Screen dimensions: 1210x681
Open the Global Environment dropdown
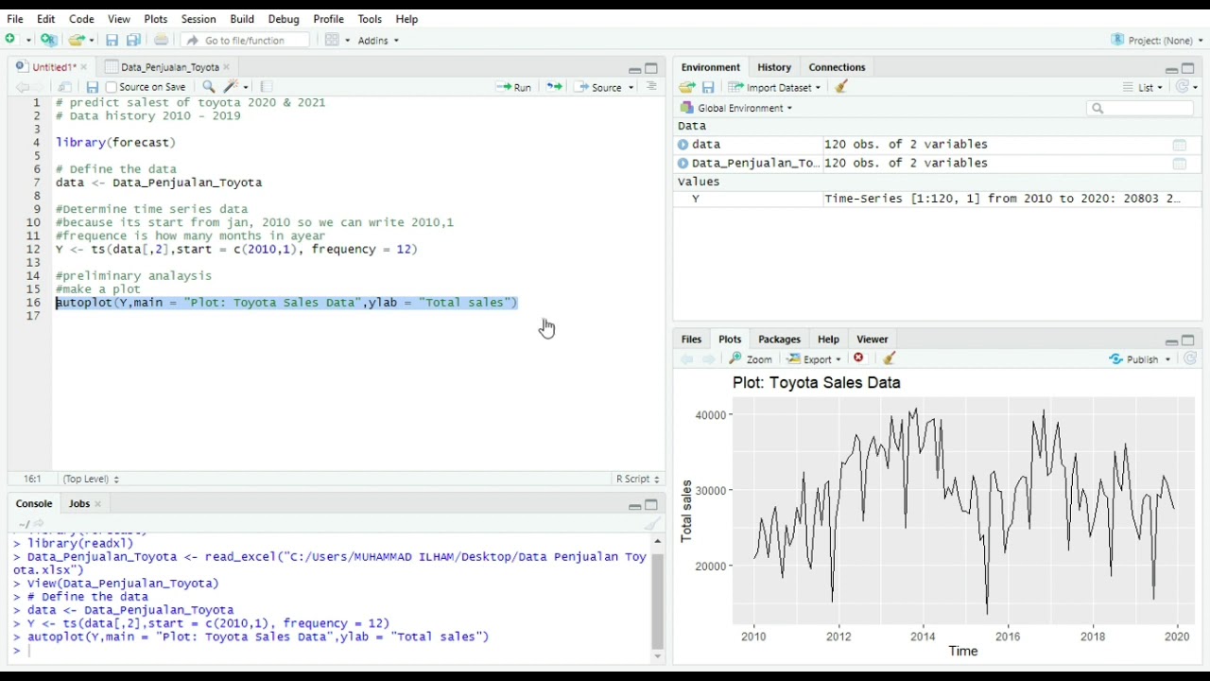[x=736, y=108]
